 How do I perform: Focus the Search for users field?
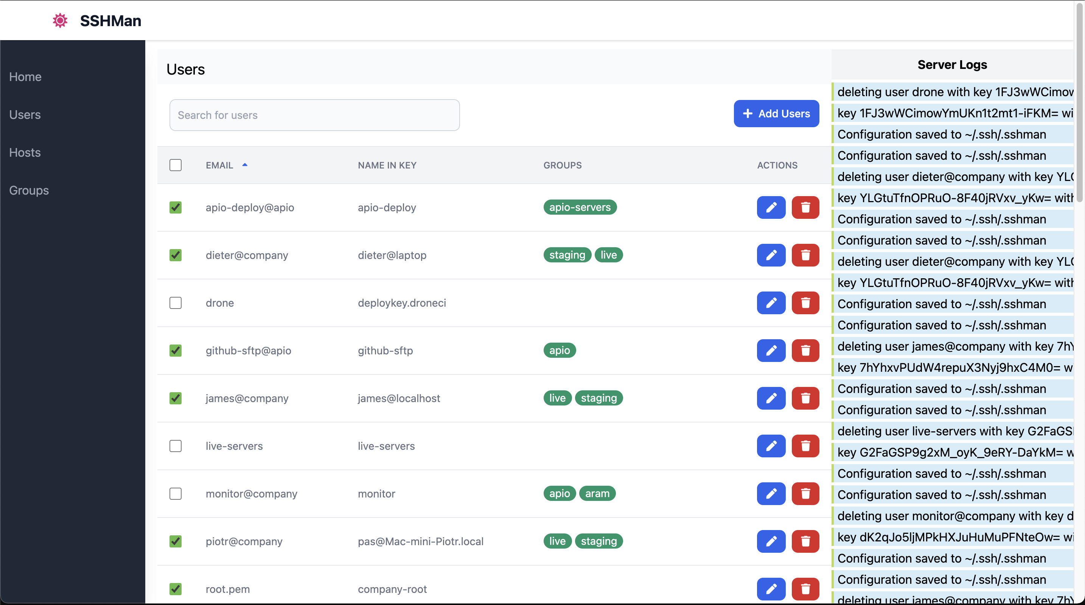click(314, 115)
